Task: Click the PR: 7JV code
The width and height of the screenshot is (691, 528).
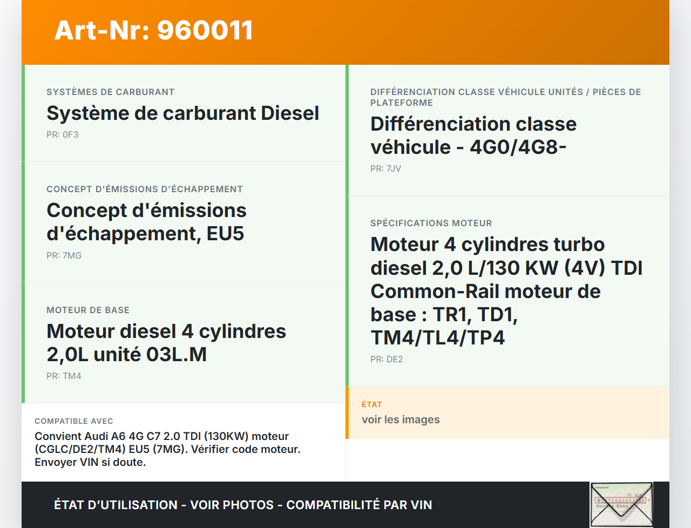Action: (x=385, y=169)
